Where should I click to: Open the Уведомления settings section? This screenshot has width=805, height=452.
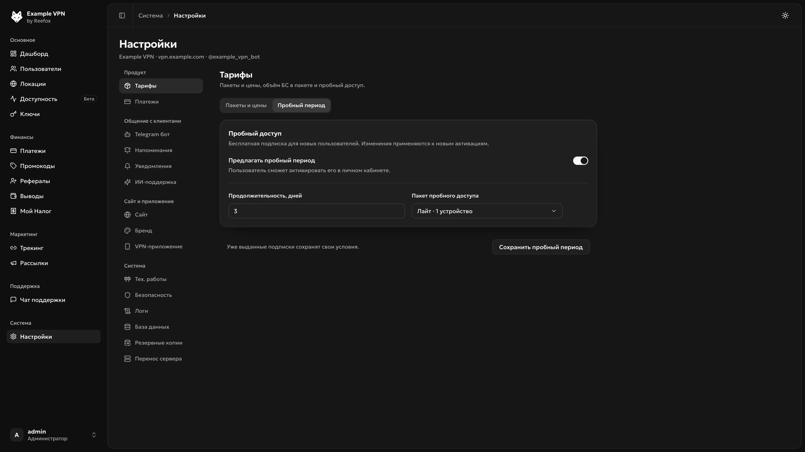tap(161, 166)
